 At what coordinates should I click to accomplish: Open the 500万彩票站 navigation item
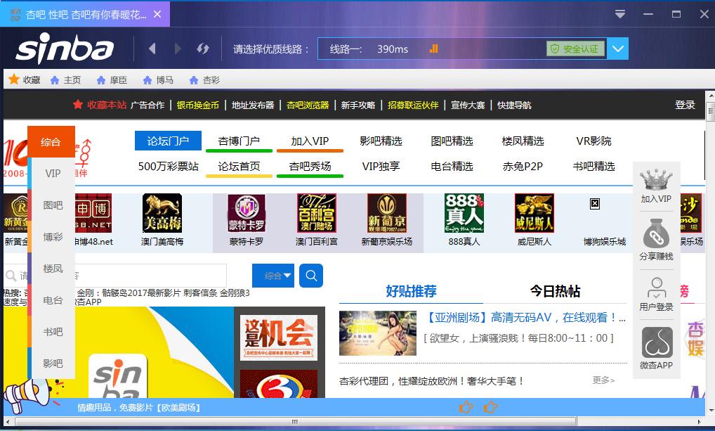coord(169,166)
